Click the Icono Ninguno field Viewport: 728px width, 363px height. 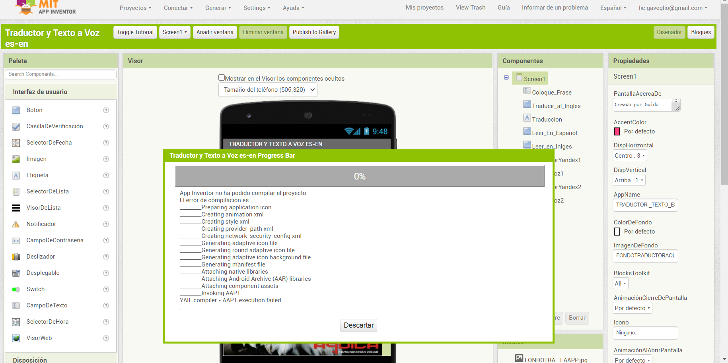click(645, 333)
